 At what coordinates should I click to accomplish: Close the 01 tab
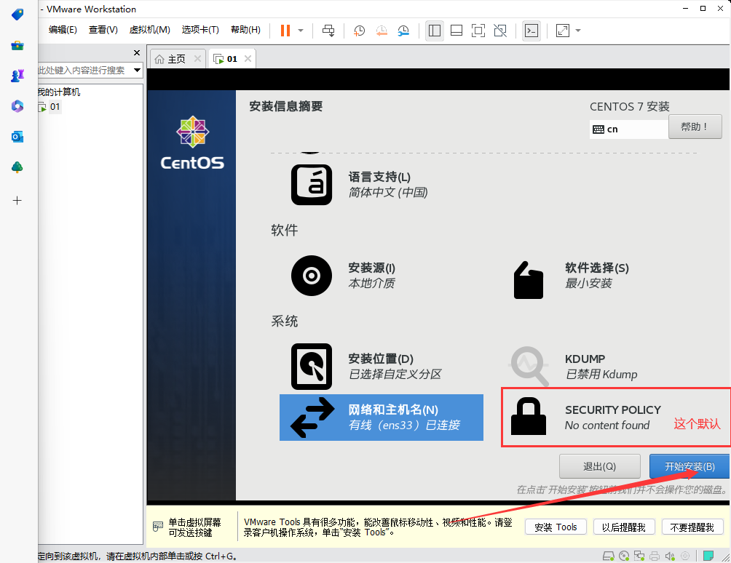coord(248,59)
